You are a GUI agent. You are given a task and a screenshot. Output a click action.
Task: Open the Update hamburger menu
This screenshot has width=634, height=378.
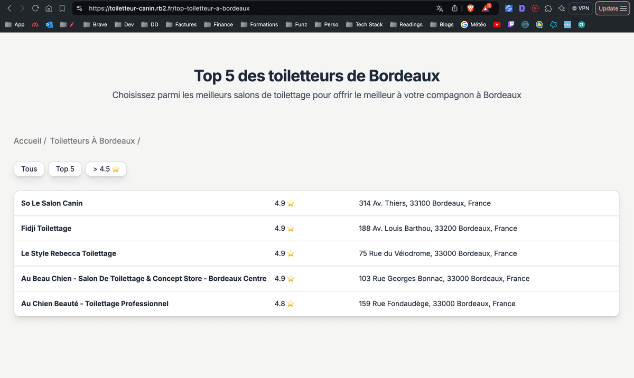(612, 8)
